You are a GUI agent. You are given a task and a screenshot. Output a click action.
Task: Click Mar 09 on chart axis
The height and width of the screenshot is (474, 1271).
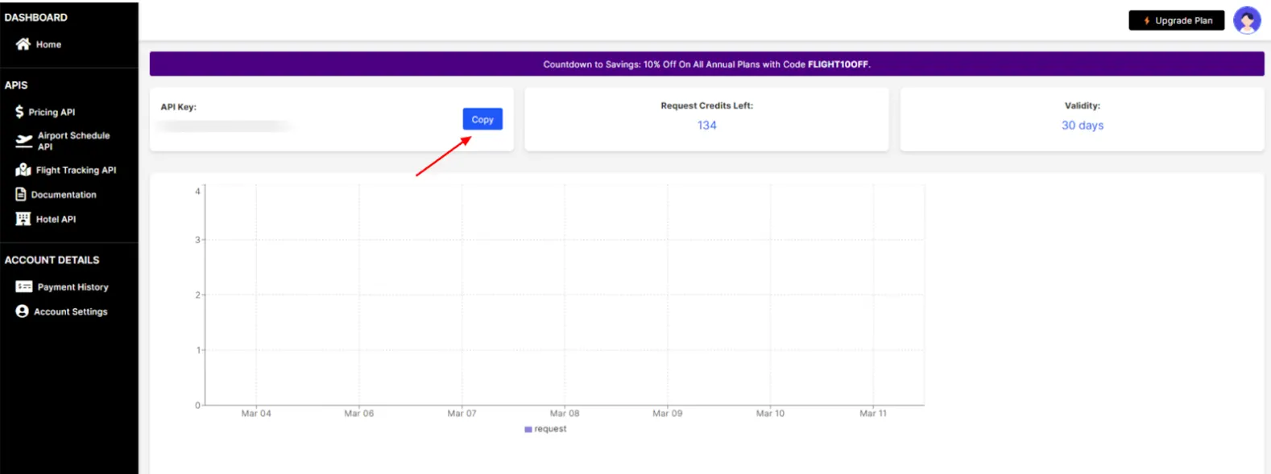(x=667, y=414)
